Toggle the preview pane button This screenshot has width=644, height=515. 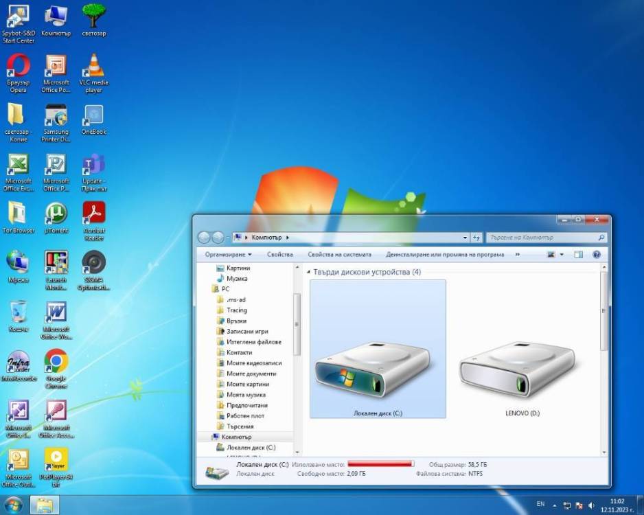point(578,255)
